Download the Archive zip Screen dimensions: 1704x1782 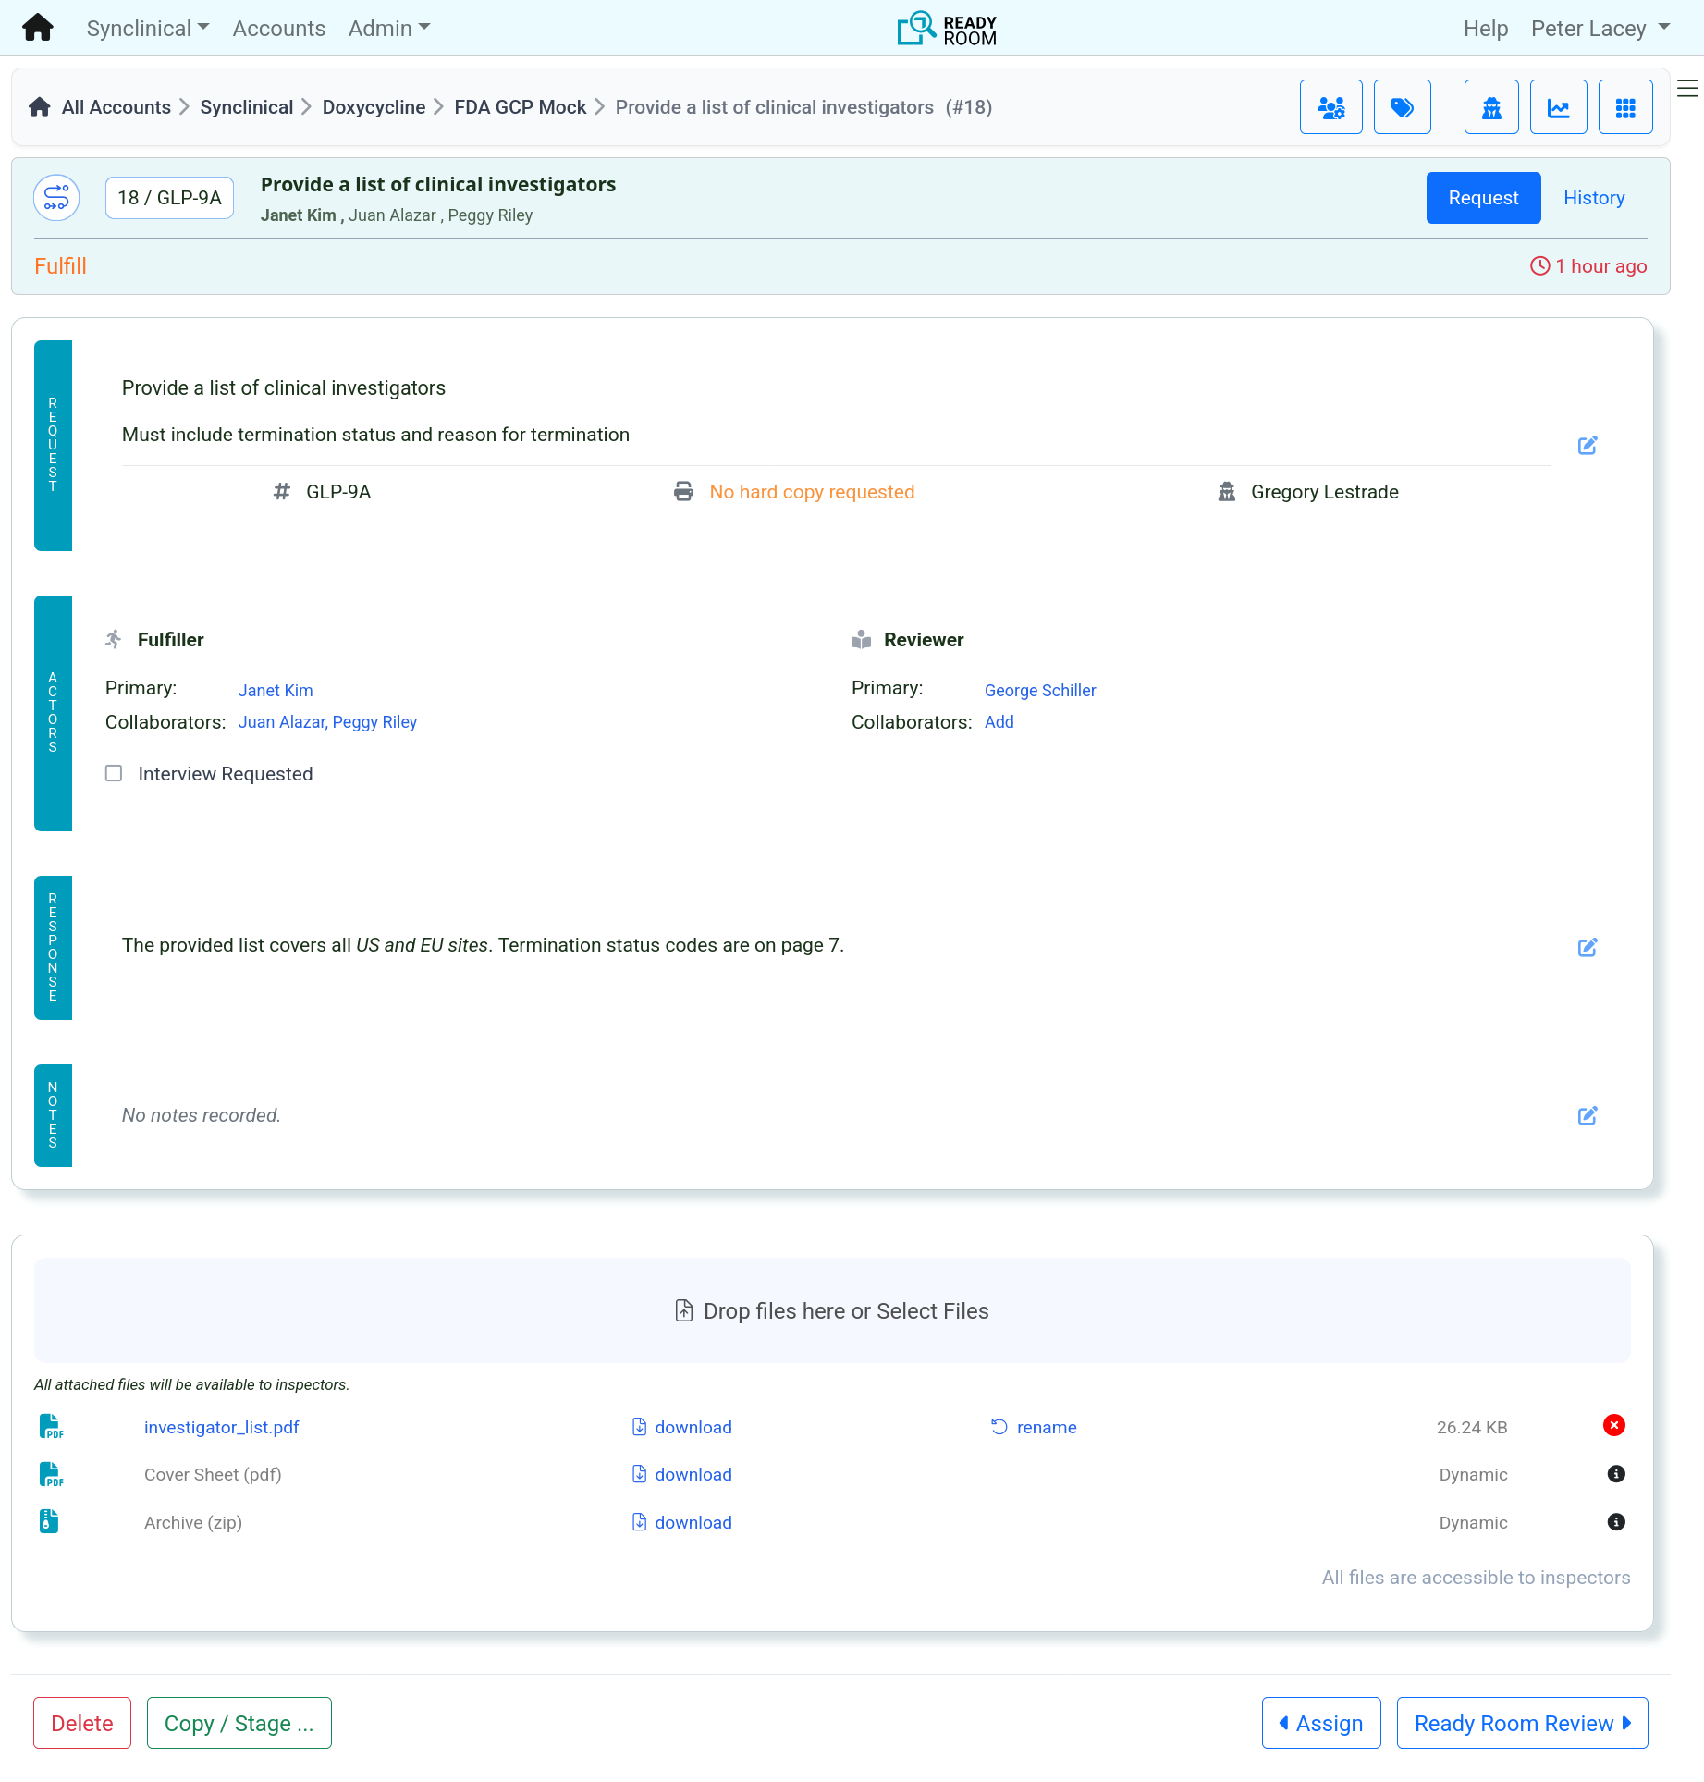682,1523
